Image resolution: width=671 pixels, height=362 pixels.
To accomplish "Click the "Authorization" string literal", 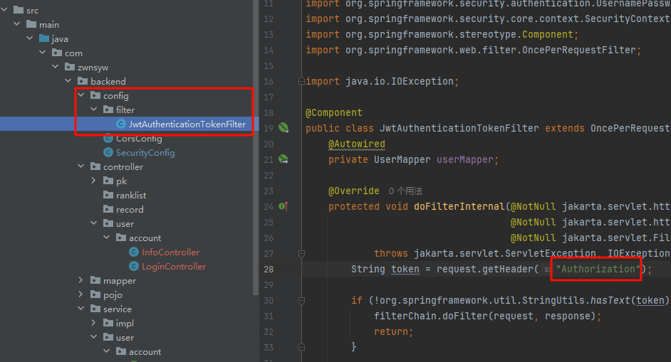I will [598, 269].
